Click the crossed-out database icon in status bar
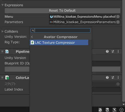The image size is (125, 112). [x=107, y=110]
